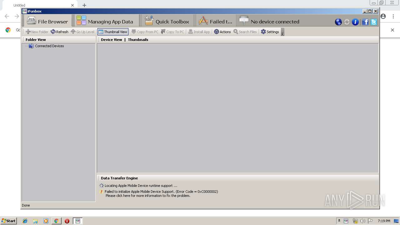
Task: Click the network tray icon
Action: [x=355, y=221]
